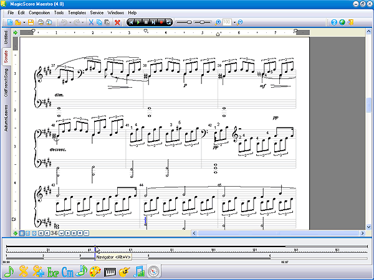Undo the last action

coord(64,22)
